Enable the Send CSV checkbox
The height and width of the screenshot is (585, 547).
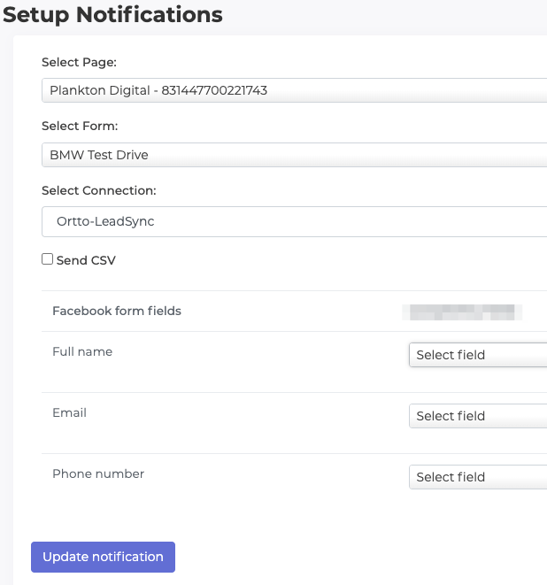click(48, 259)
